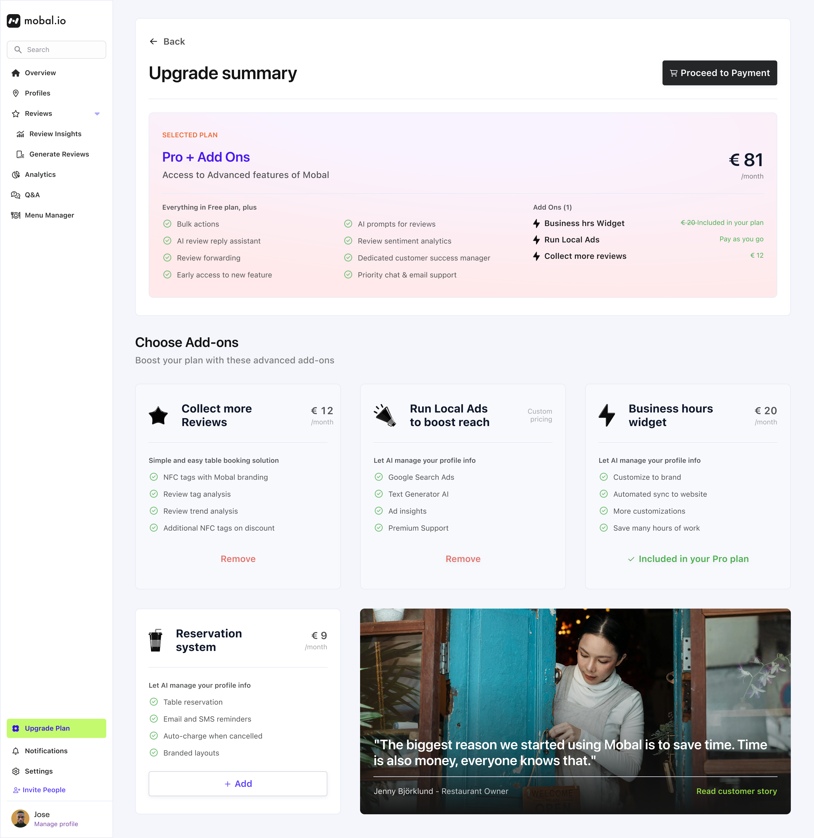Click the star icon on Collect more Reviews card
This screenshot has width=814, height=838.
click(158, 415)
